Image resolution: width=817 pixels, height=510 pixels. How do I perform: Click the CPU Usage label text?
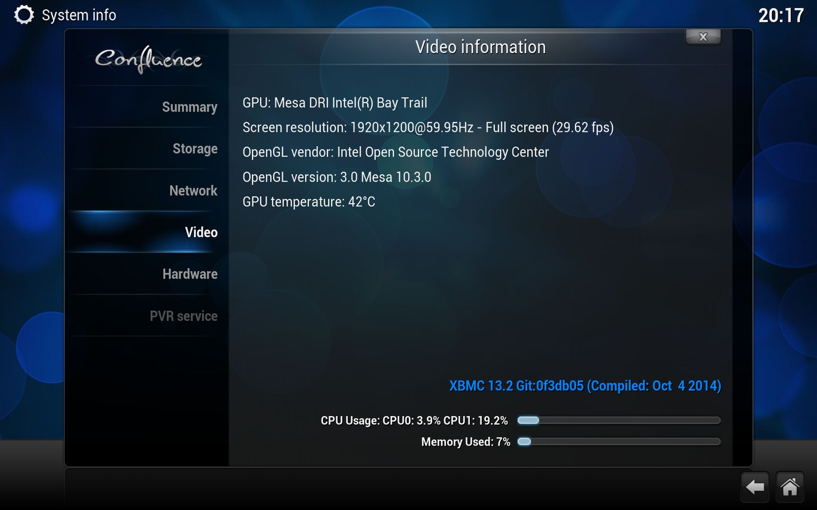click(x=414, y=420)
